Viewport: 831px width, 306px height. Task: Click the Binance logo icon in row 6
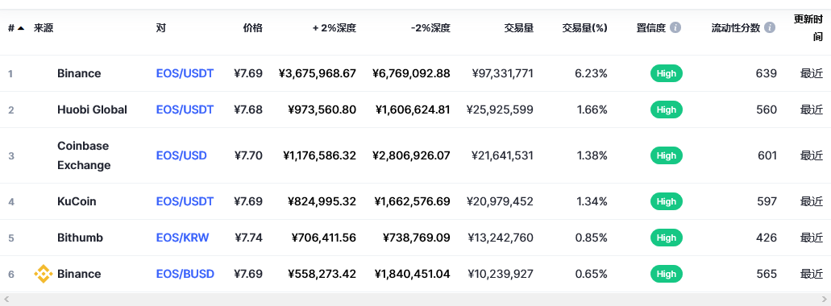coord(43,274)
